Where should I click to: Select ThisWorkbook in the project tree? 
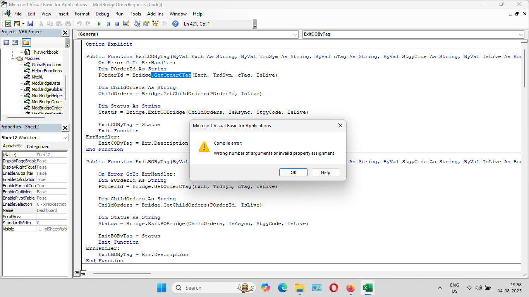(x=45, y=52)
